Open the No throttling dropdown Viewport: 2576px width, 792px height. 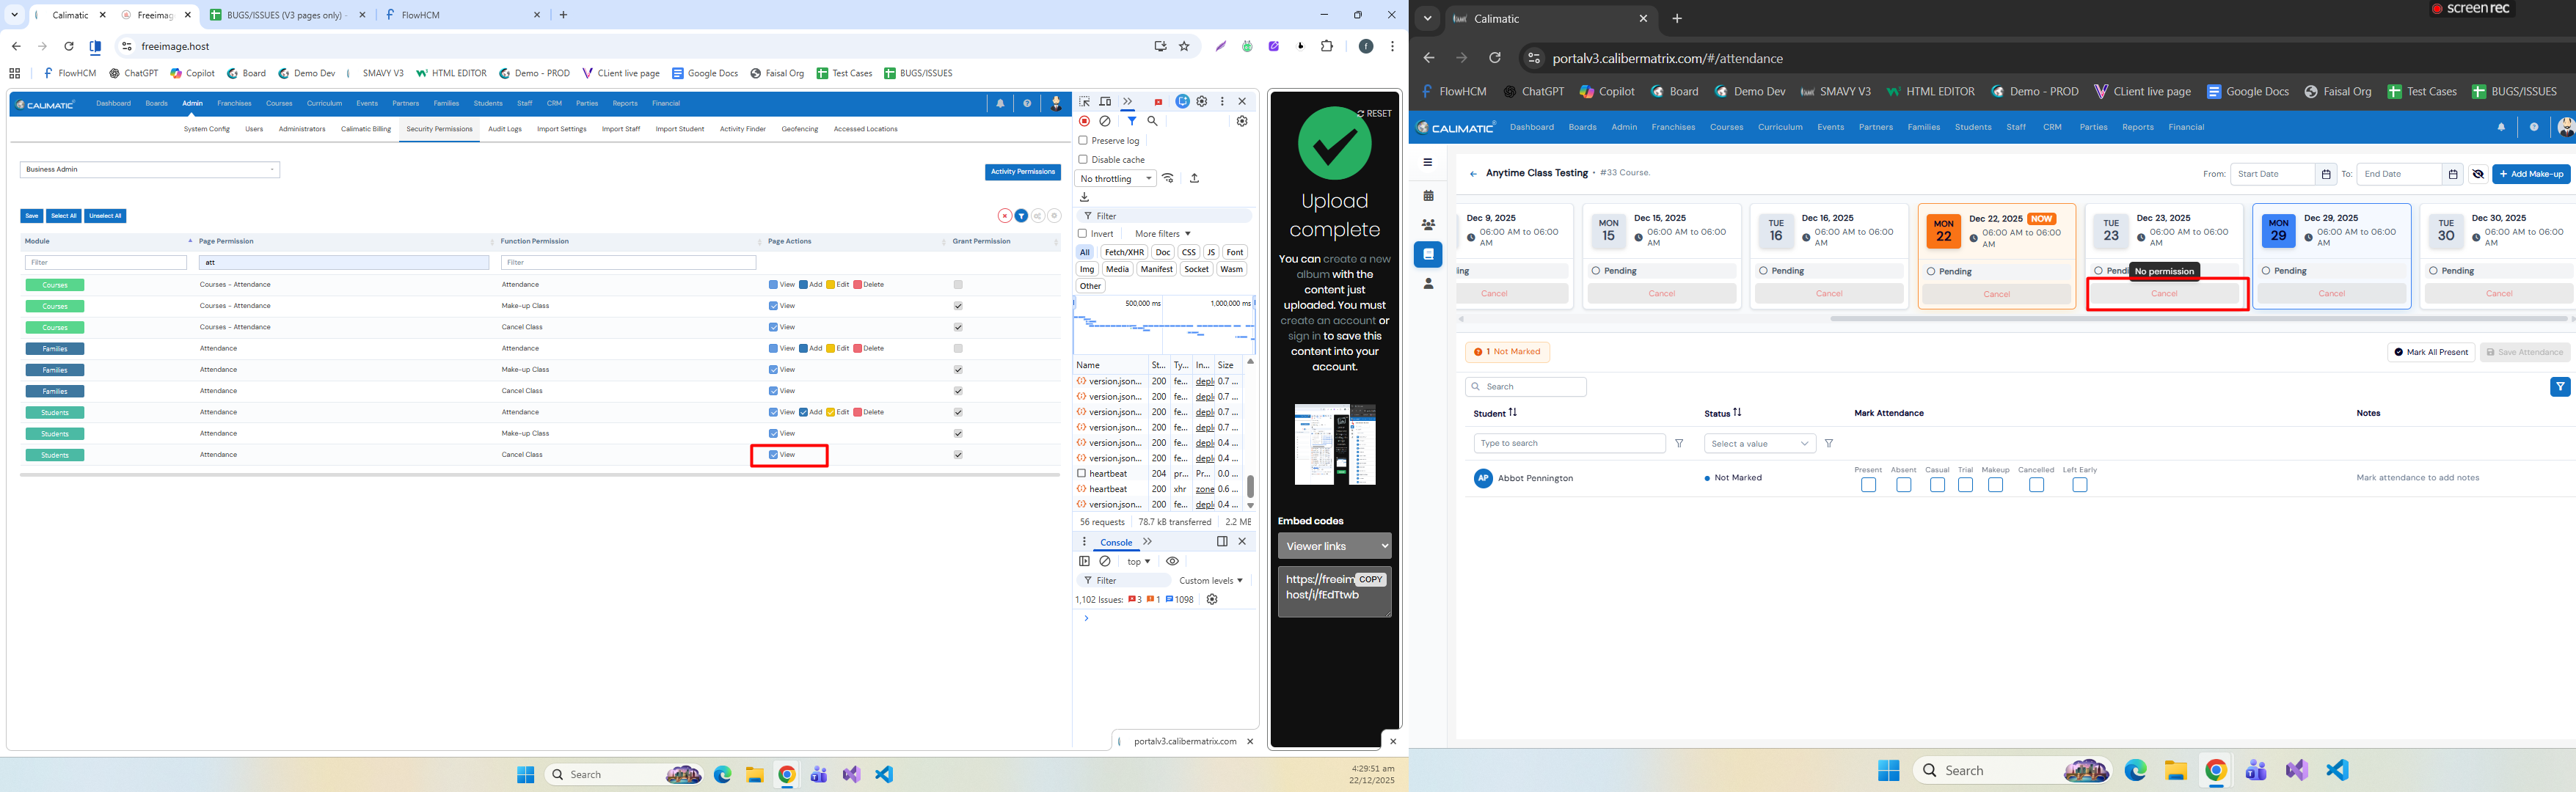click(1115, 179)
